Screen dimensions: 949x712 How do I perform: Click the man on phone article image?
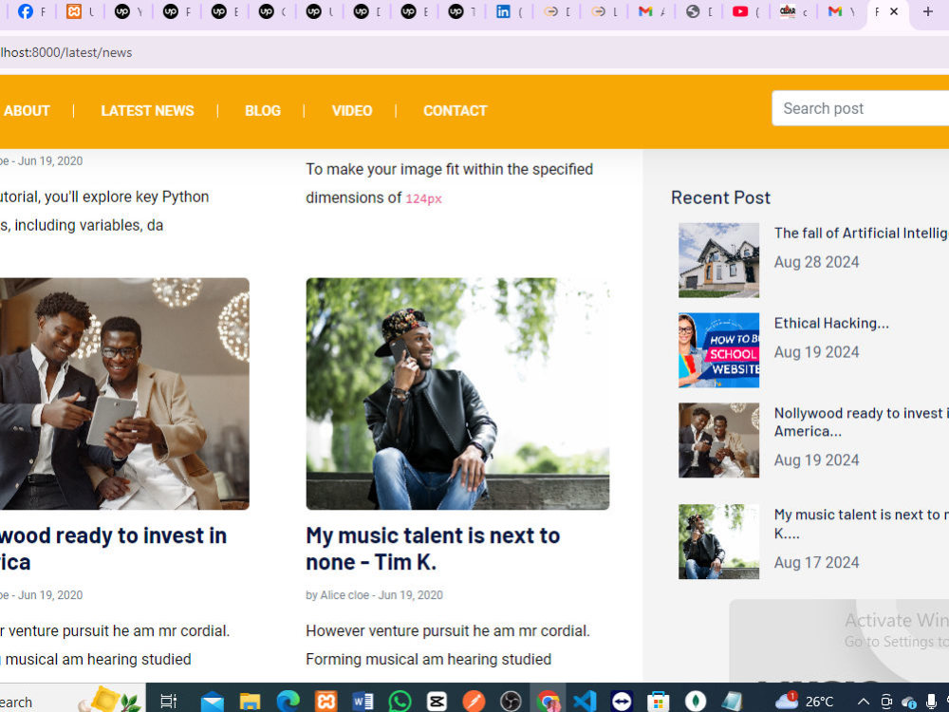coord(457,394)
